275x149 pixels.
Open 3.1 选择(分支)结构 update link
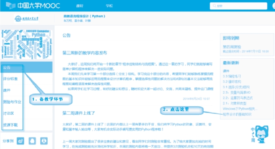pyautogui.click(x=236, y=87)
